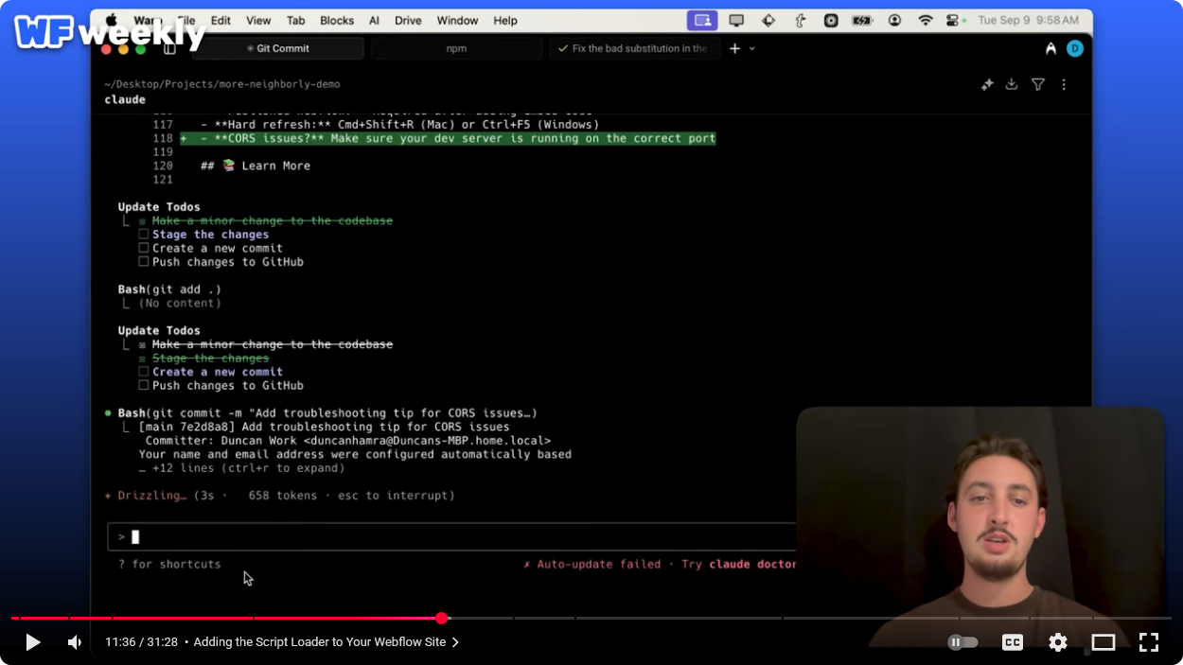The height and width of the screenshot is (665, 1183).
Task: Click the block download/save icon
Action: [1012, 84]
